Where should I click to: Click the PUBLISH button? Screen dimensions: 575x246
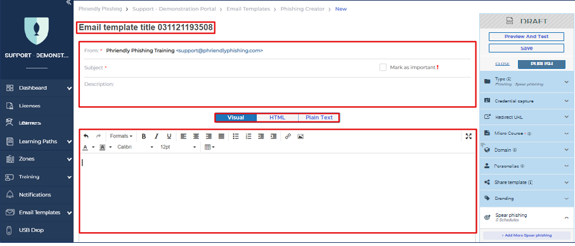(541, 64)
